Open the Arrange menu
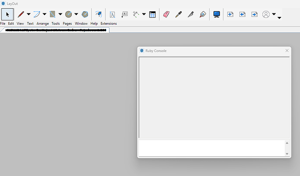This screenshot has height=176, width=300. point(43,23)
